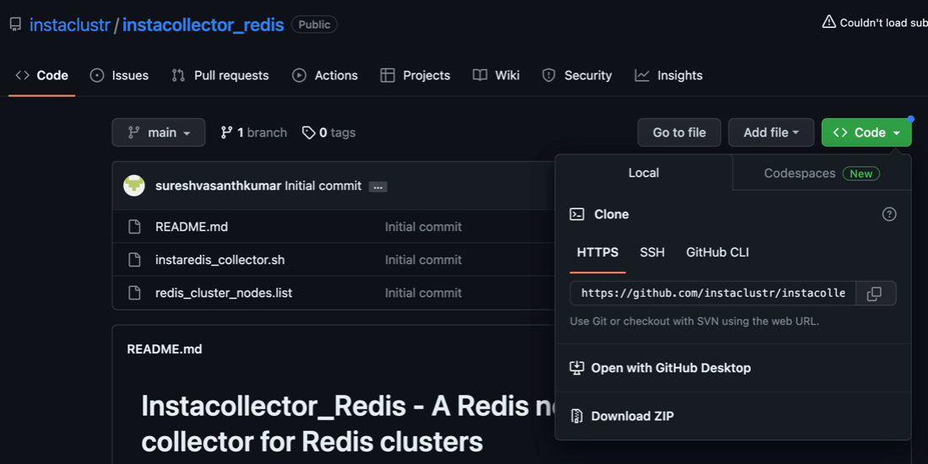Viewport: 928px width, 464px height.
Task: Click the repository book icon beside instaclustr
Action: click(x=15, y=24)
